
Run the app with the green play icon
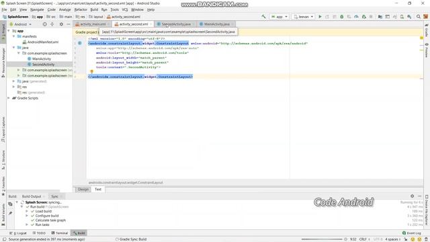320,17
